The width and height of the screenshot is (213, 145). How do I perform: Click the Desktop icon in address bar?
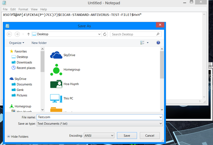coord(34,34)
